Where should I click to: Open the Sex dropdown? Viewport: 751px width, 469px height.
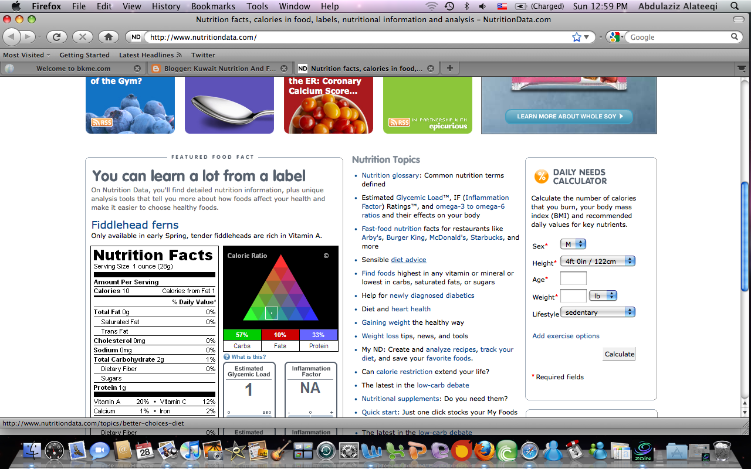(573, 244)
